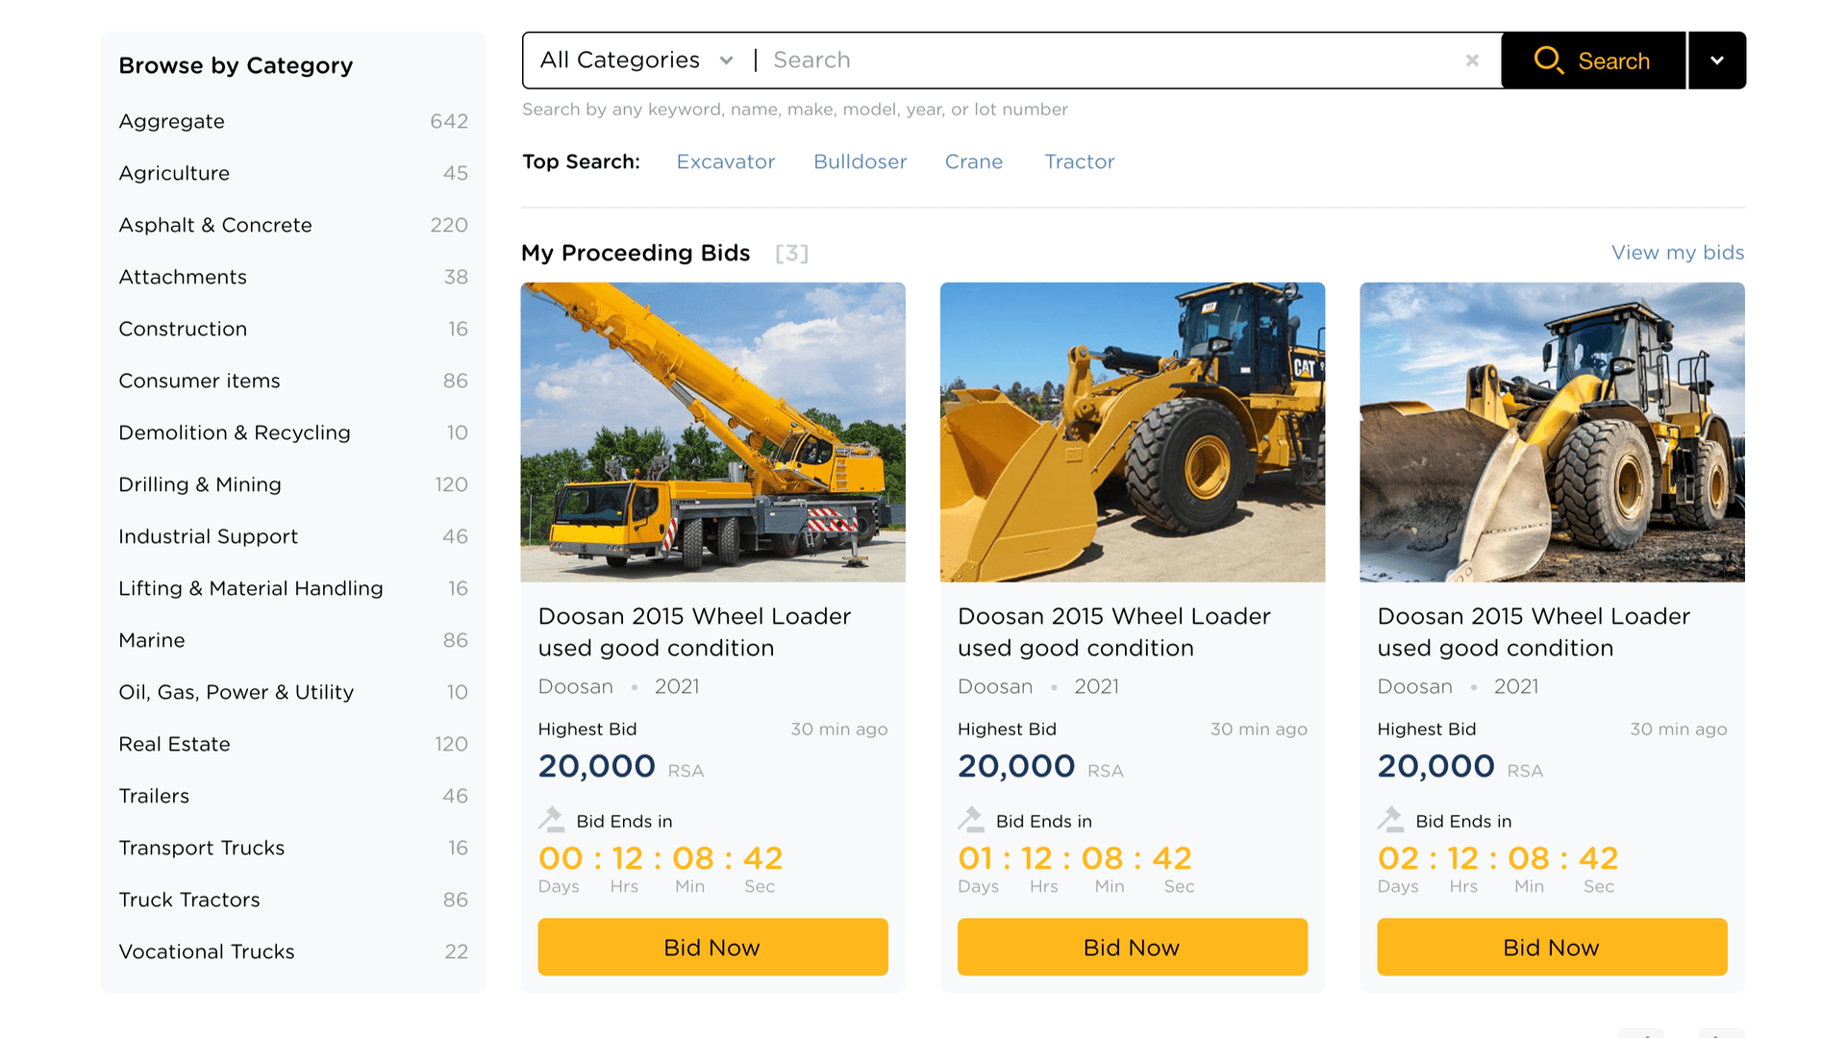
Task: Click the magnifying glass search icon
Action: (1548, 61)
